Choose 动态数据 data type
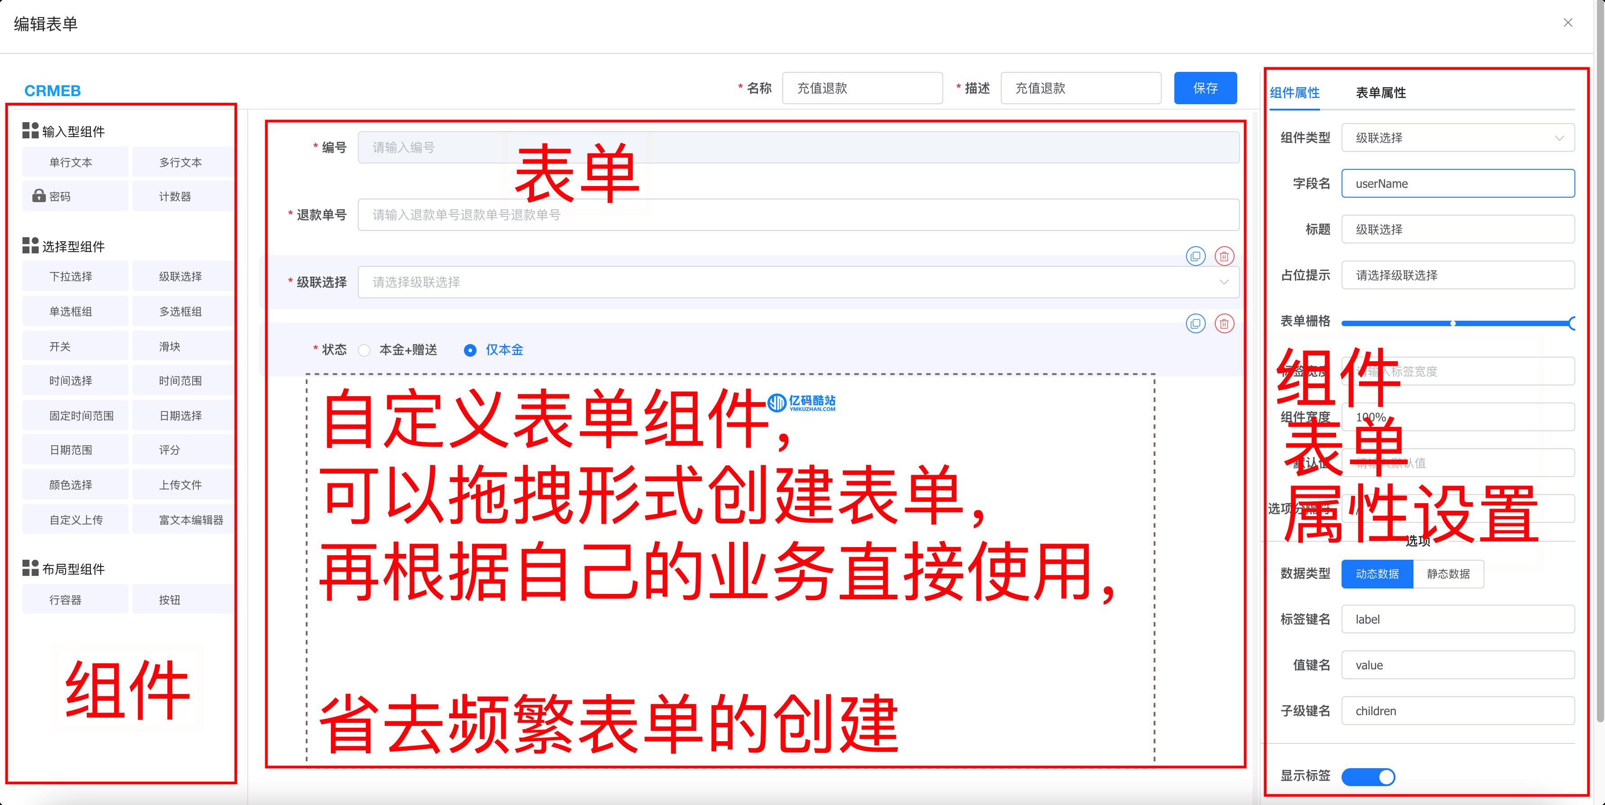 click(1377, 573)
